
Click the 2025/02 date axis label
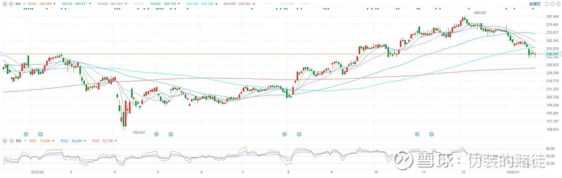click(37, 172)
